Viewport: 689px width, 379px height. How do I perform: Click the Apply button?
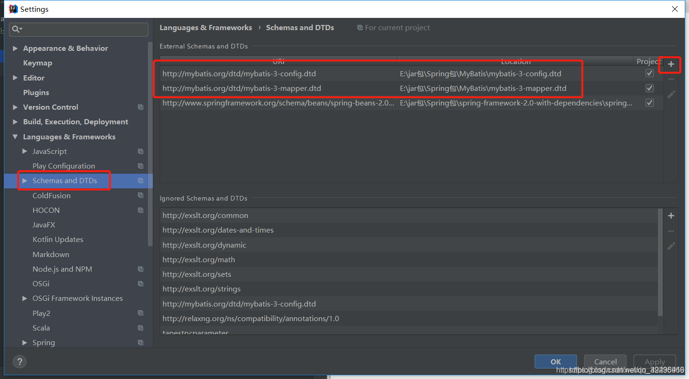655,362
